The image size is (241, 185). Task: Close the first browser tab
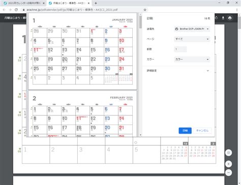coord(44,3)
